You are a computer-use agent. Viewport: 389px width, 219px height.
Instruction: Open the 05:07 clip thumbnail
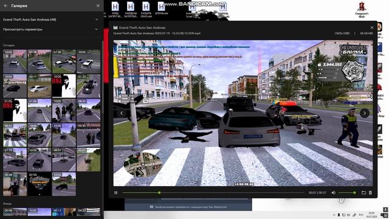89,159
